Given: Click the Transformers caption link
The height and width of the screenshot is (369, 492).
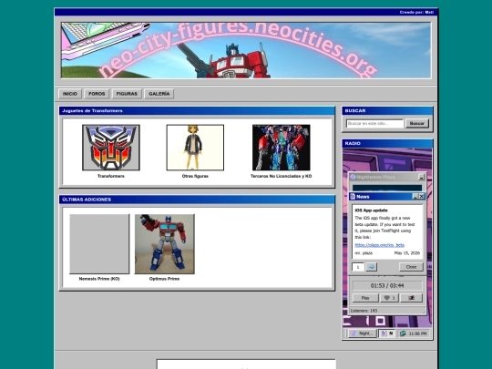Looking at the screenshot, I should coord(111,176).
